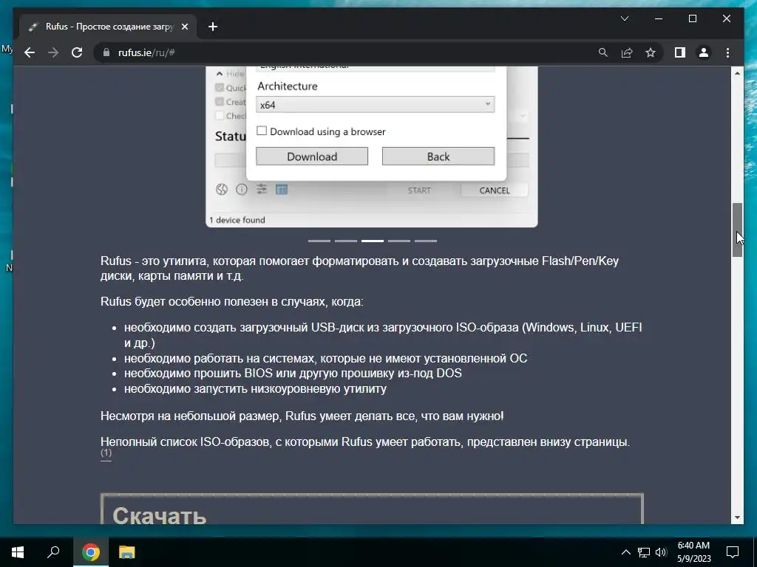Close the Rufus tab
The image size is (757, 567).
184,27
